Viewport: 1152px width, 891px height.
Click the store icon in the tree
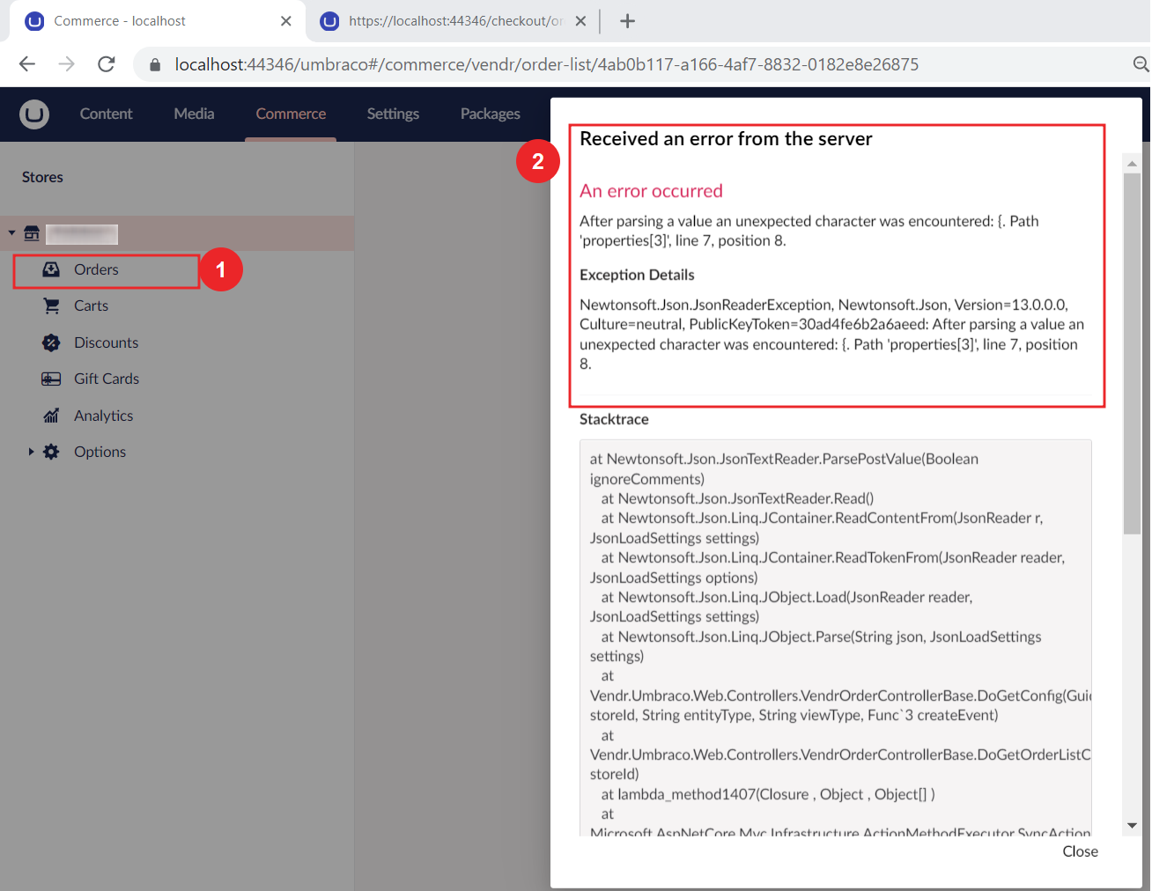(32, 233)
